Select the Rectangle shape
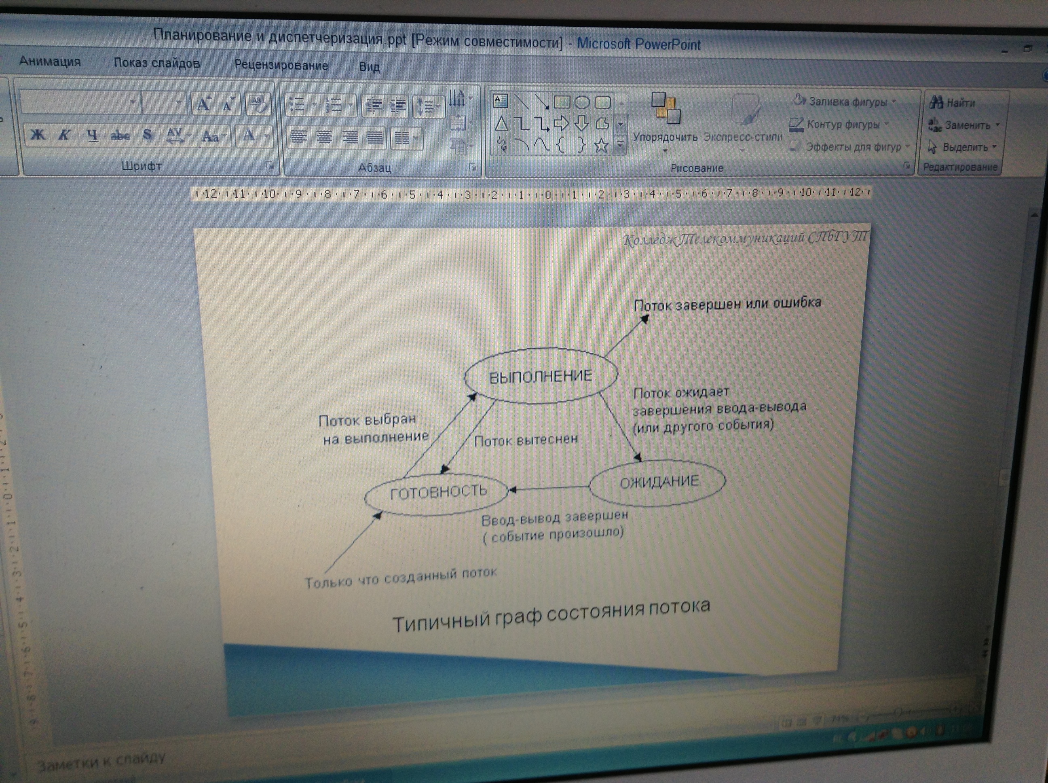 (x=562, y=102)
